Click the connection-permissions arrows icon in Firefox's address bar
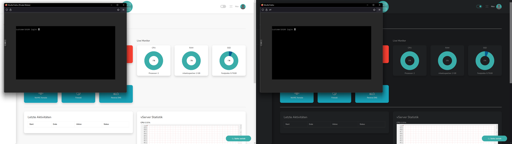This screenshot has width=512, height=144. 270,10
